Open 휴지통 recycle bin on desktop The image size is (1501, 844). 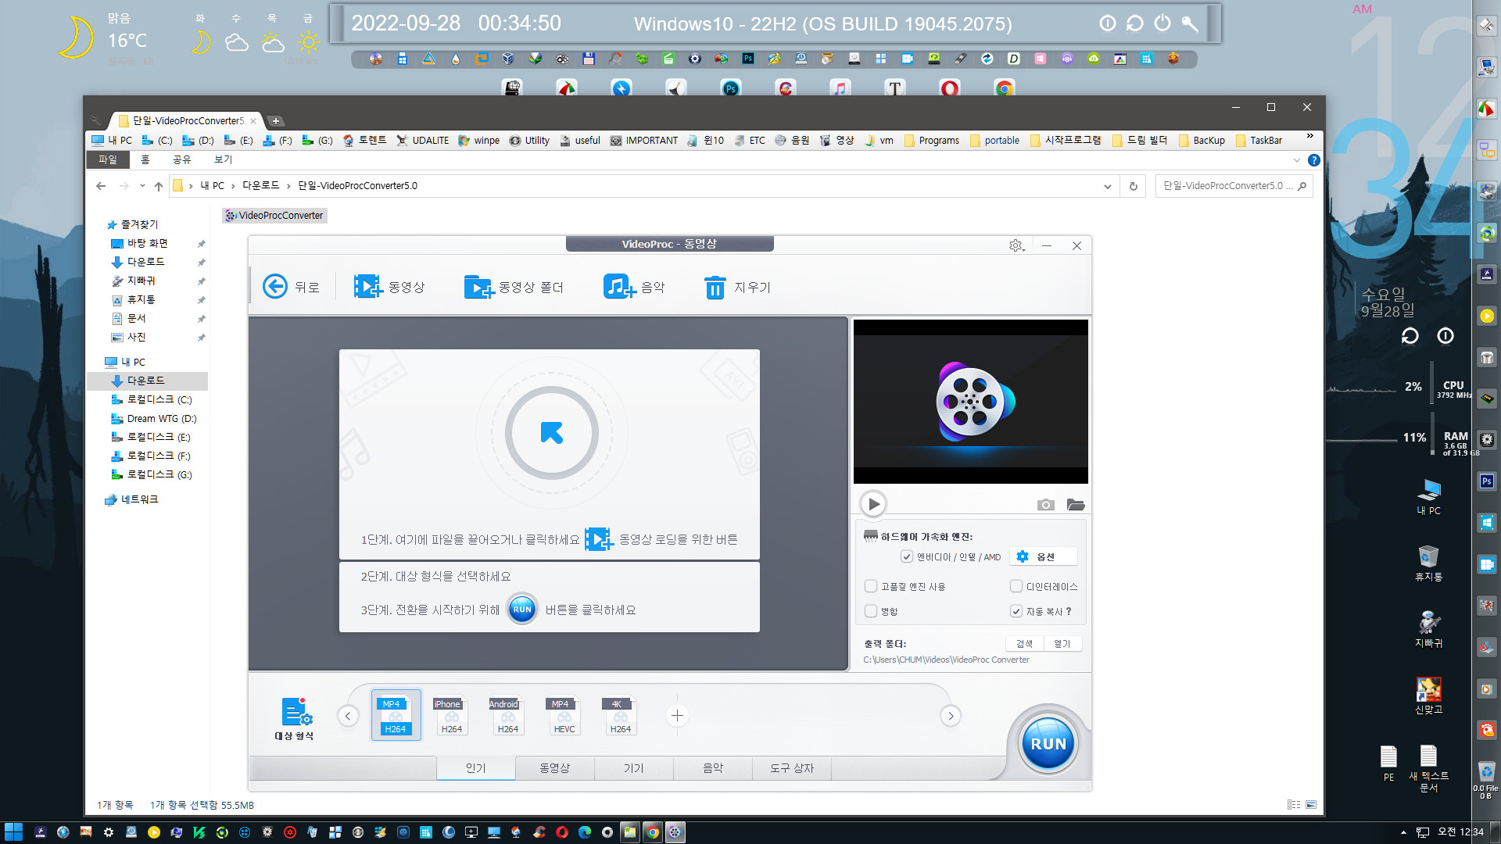pos(1428,563)
